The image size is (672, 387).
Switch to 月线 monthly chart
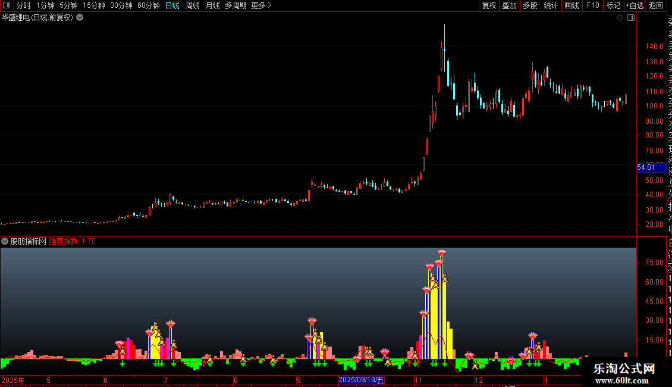(212, 5)
